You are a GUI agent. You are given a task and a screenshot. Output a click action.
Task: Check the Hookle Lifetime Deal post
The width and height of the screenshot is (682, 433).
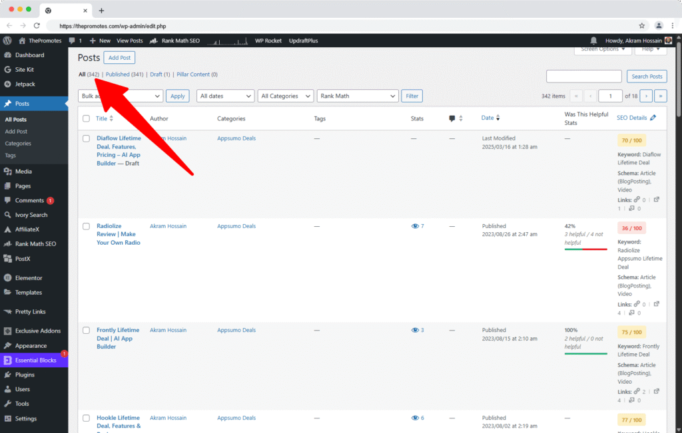(86, 418)
